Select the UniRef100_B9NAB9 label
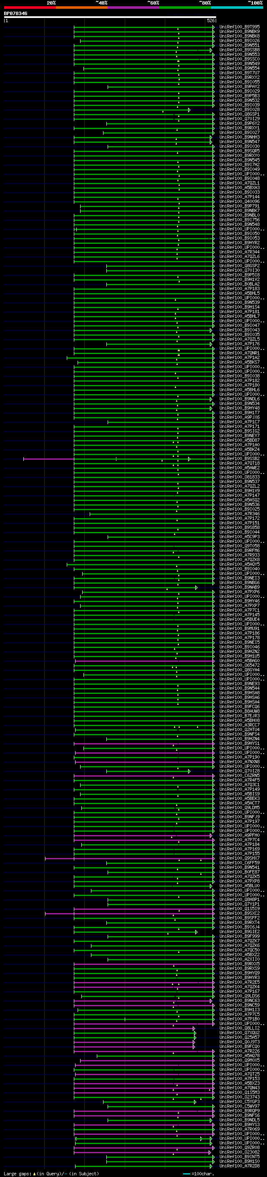Screen dimensions: 267x1177 click(x=239, y=587)
